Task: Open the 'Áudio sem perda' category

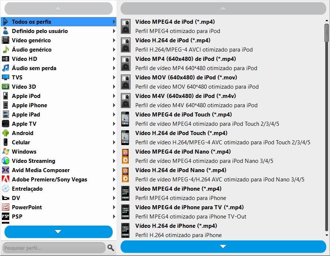Action: point(59,68)
